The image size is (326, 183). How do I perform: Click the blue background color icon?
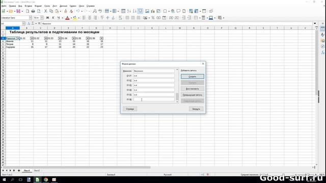pos(211,18)
